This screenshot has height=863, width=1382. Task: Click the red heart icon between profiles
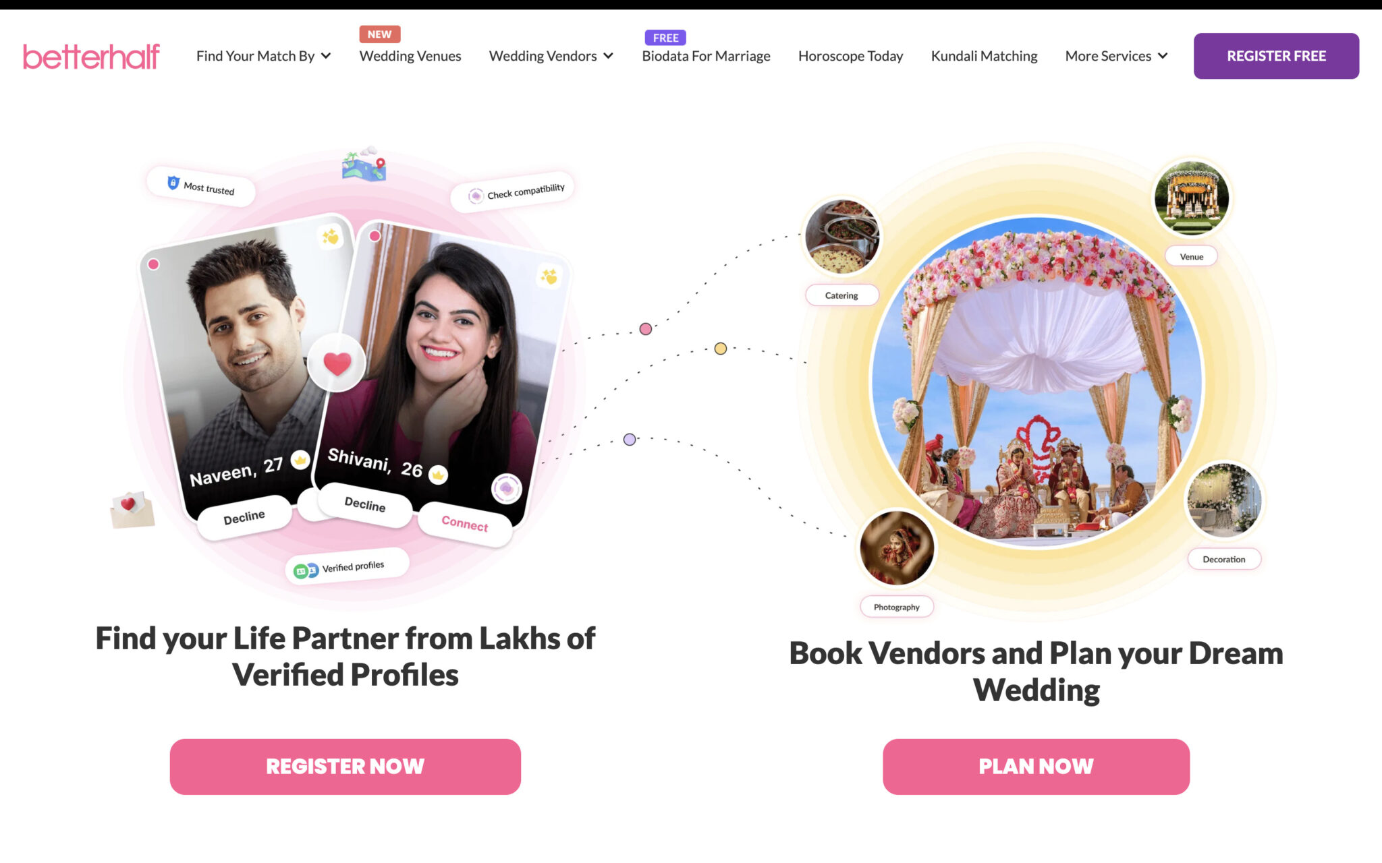(337, 363)
